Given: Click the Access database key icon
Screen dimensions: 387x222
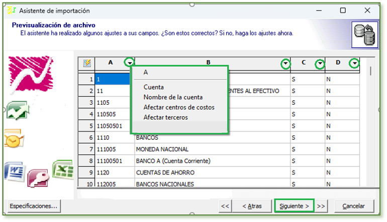Looking at the screenshot, I should pyautogui.click(x=38, y=178).
